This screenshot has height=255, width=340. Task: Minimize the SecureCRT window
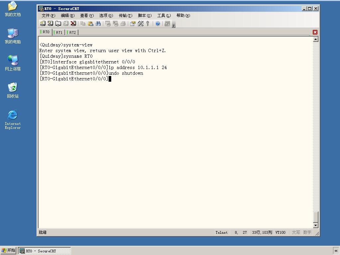click(x=304, y=9)
